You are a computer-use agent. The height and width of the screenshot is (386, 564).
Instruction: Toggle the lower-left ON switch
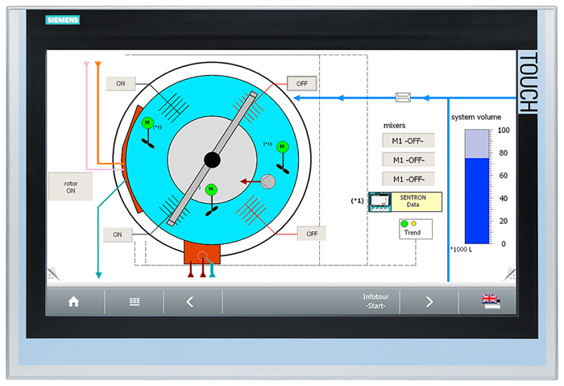click(118, 235)
